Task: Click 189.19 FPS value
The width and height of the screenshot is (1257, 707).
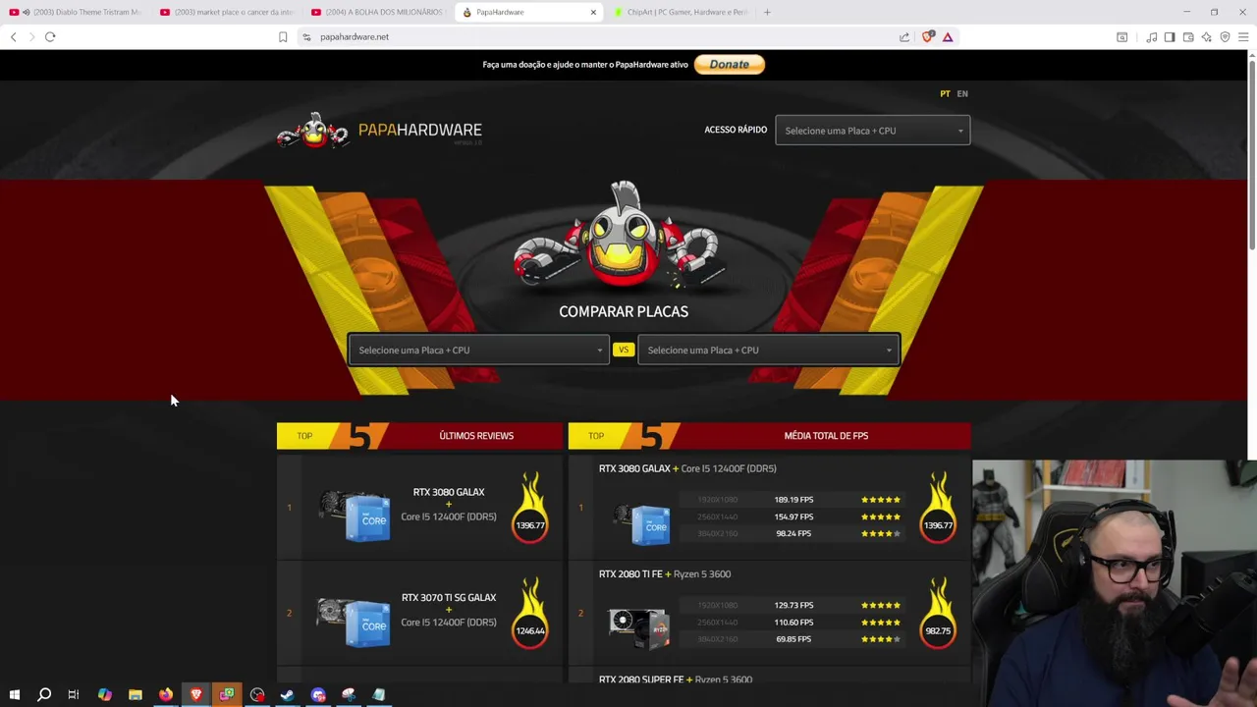Action: 793,500
